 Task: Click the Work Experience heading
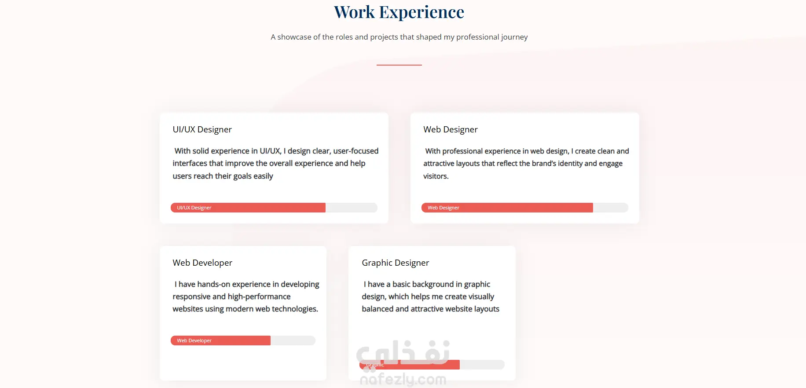point(399,12)
